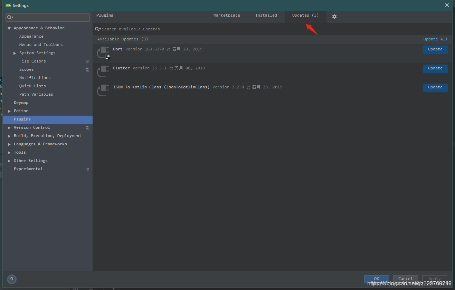Open Keymap settings
This screenshot has width=455, height=290.
pyautogui.click(x=21, y=103)
